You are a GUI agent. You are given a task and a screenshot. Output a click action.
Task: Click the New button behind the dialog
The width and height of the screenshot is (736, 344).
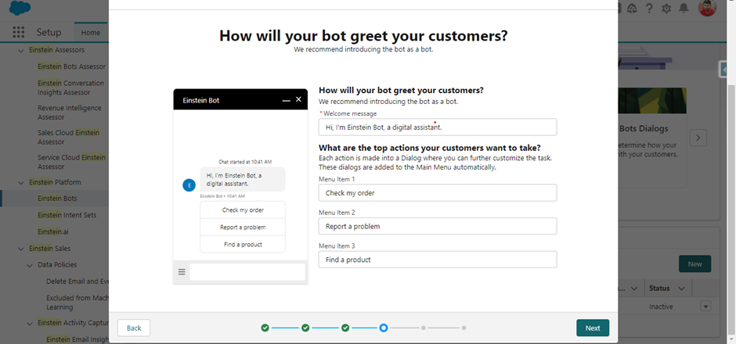coord(695,263)
